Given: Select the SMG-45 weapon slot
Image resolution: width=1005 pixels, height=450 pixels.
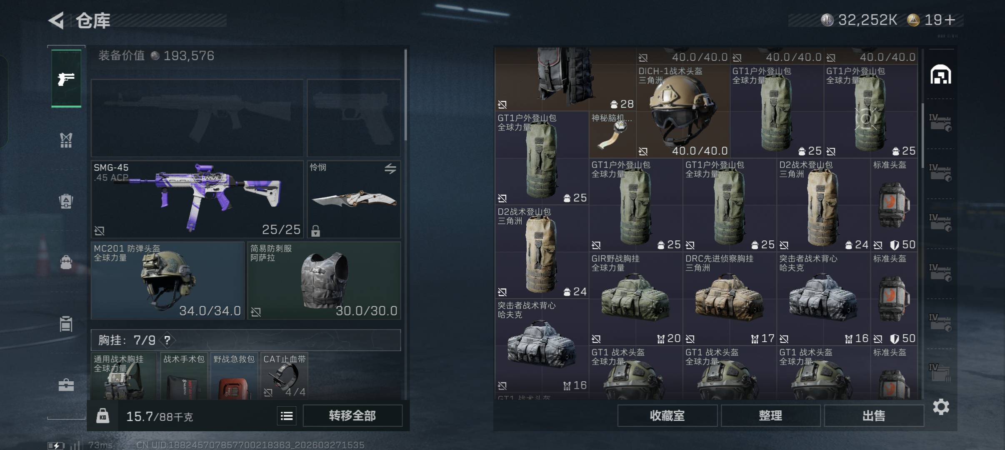Looking at the screenshot, I should coord(197,199).
